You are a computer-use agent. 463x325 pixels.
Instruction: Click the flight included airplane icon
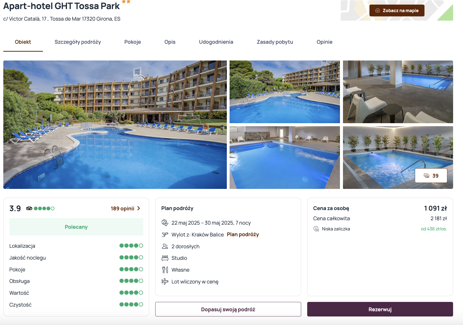point(165,282)
